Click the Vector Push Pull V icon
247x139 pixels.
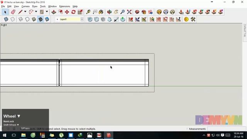point(201,12)
